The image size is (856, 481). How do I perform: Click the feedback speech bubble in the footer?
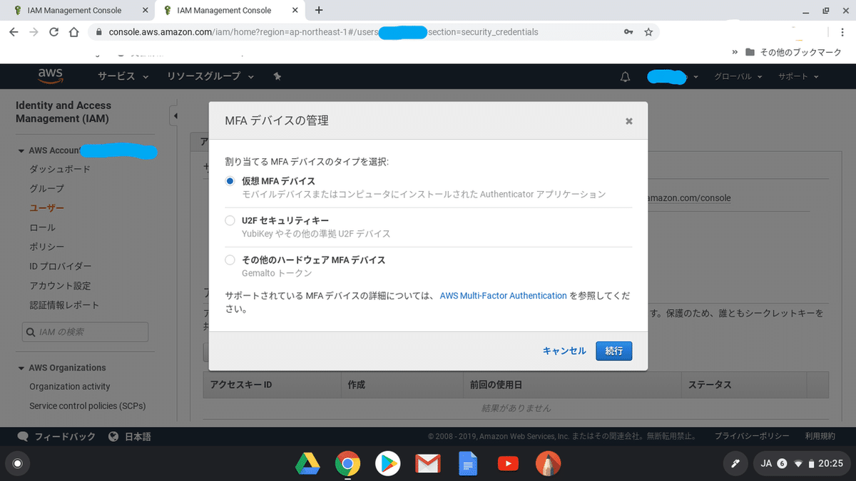(x=21, y=436)
